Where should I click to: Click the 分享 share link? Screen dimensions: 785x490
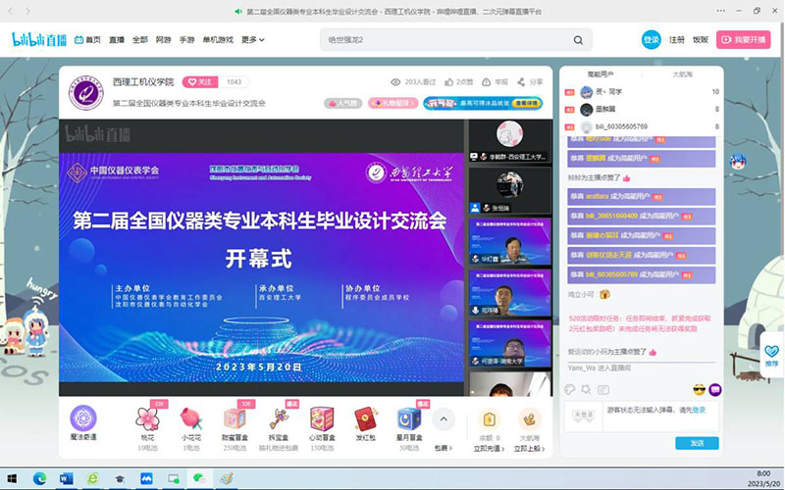coord(530,82)
